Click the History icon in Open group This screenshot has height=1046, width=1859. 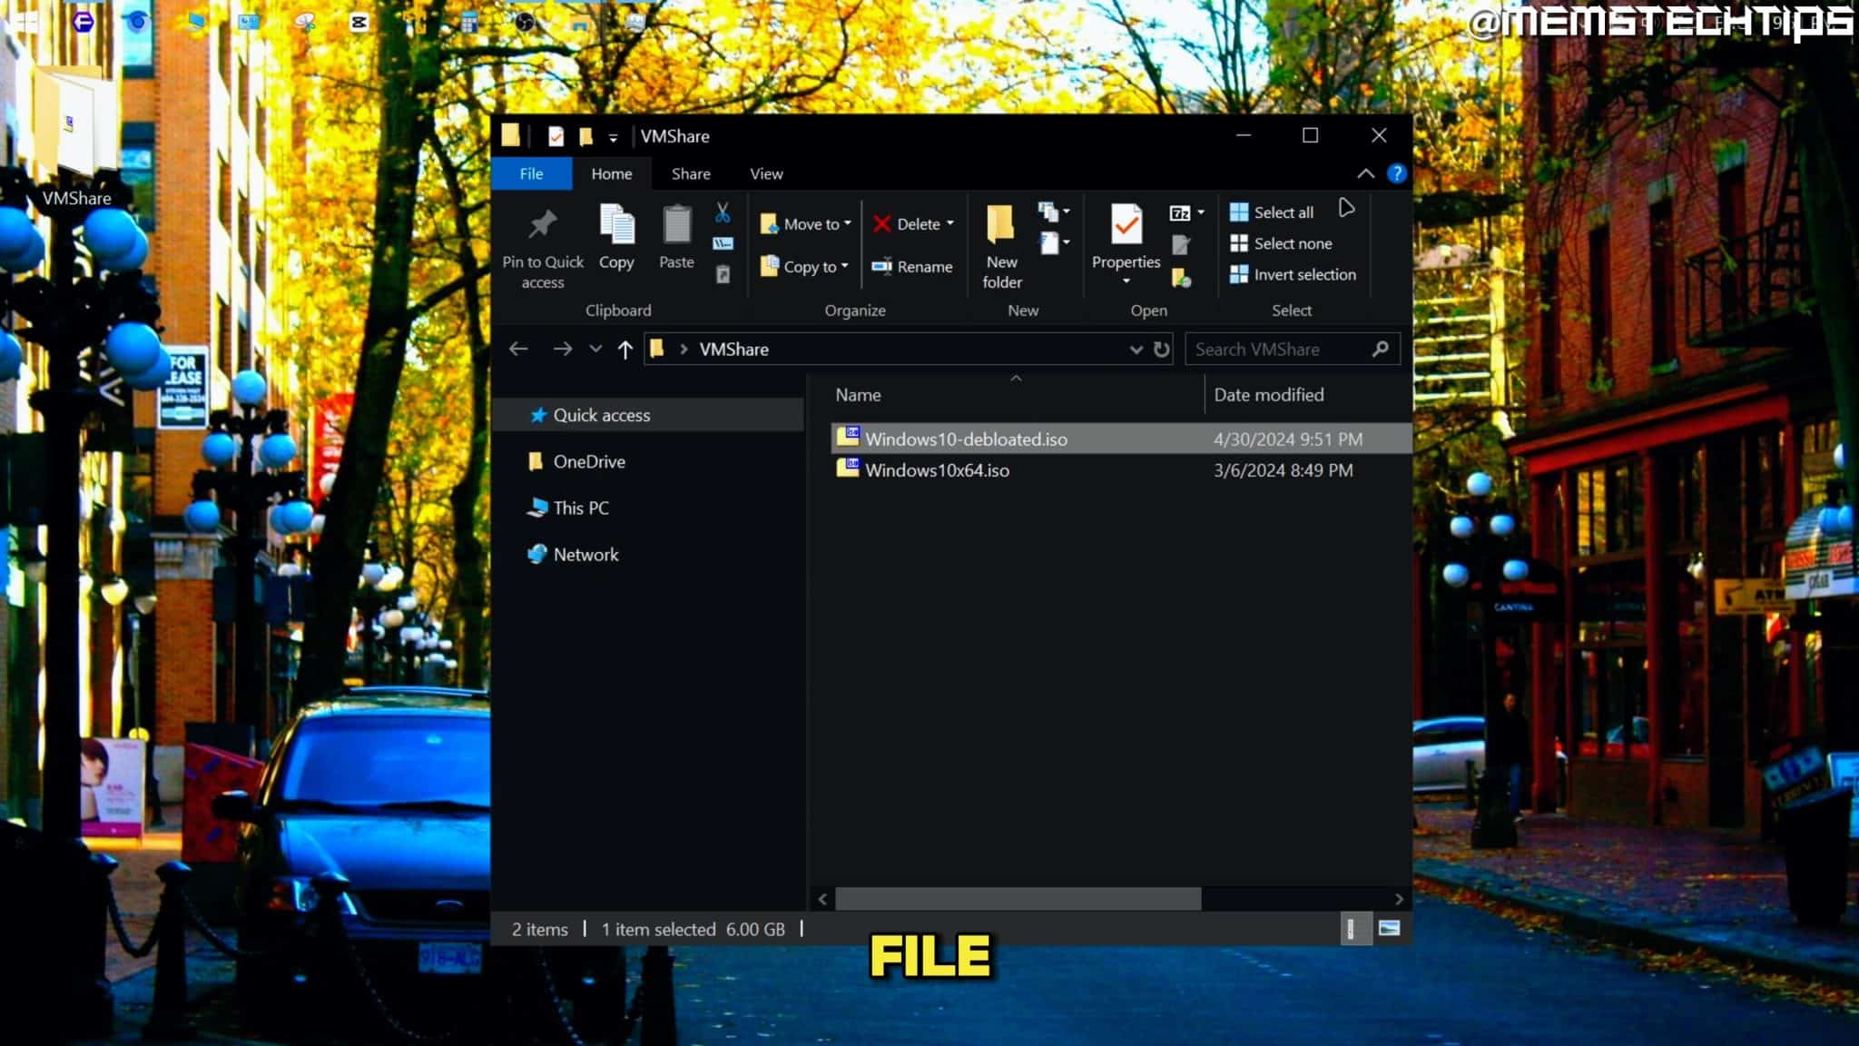click(1181, 277)
